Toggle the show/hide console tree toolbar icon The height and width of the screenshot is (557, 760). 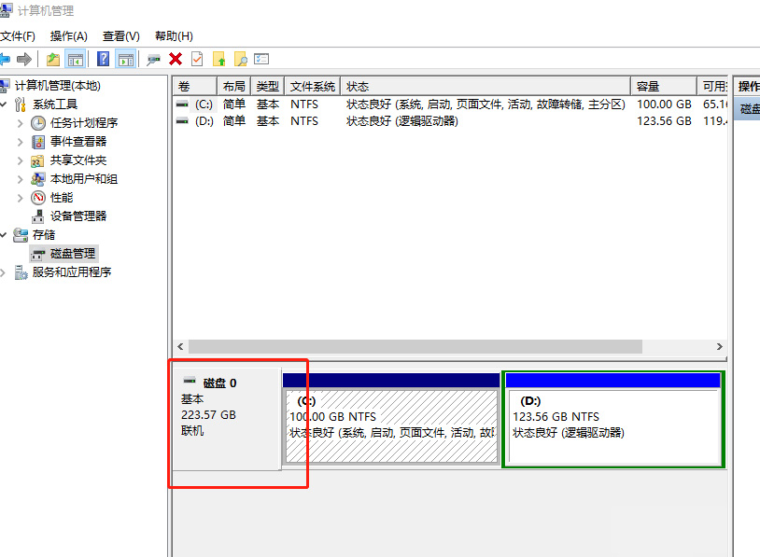click(x=74, y=58)
